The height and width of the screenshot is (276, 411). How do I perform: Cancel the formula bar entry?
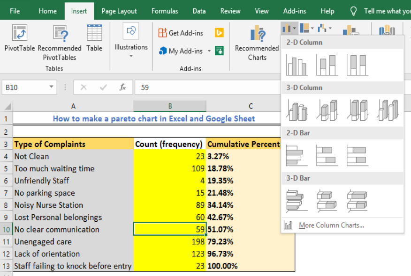(x=84, y=87)
